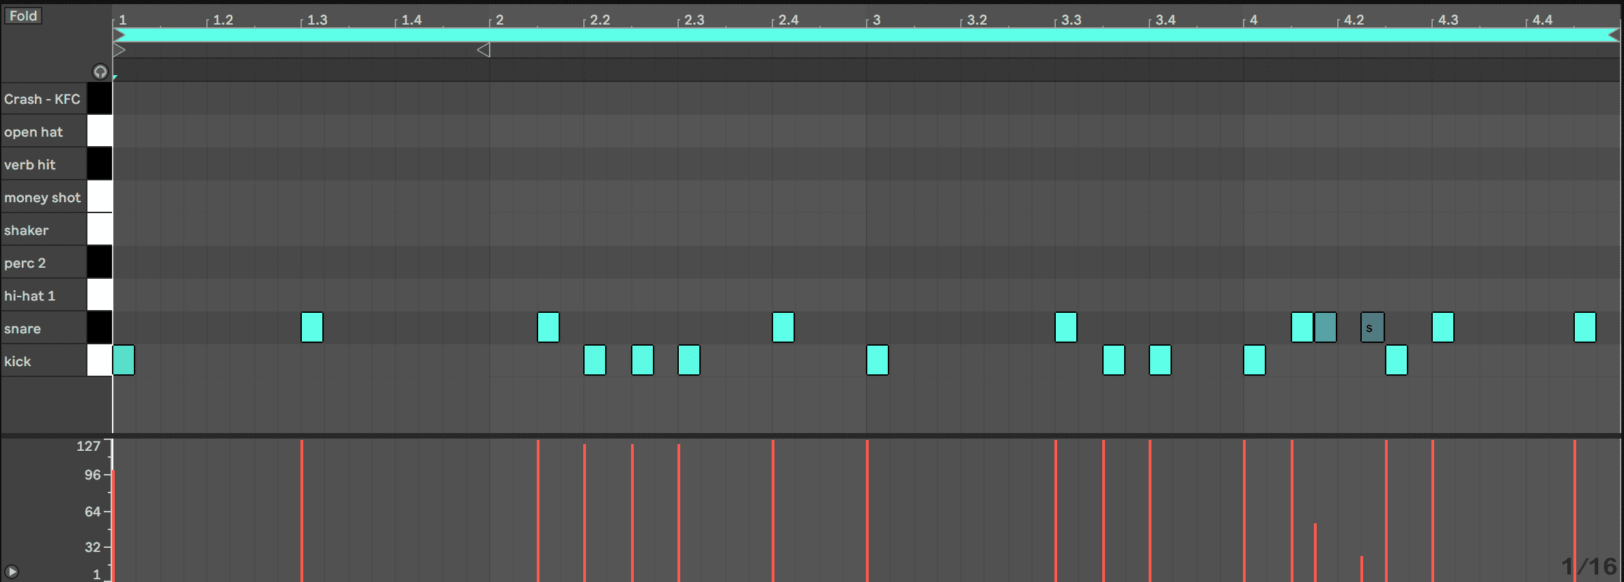This screenshot has height=582, width=1624.
Task: Select the kick note at bar 4
Action: click(1255, 360)
